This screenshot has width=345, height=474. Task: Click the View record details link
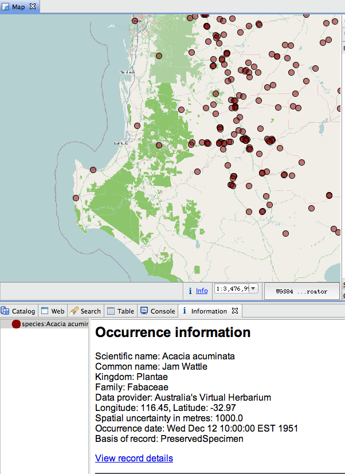(134, 458)
